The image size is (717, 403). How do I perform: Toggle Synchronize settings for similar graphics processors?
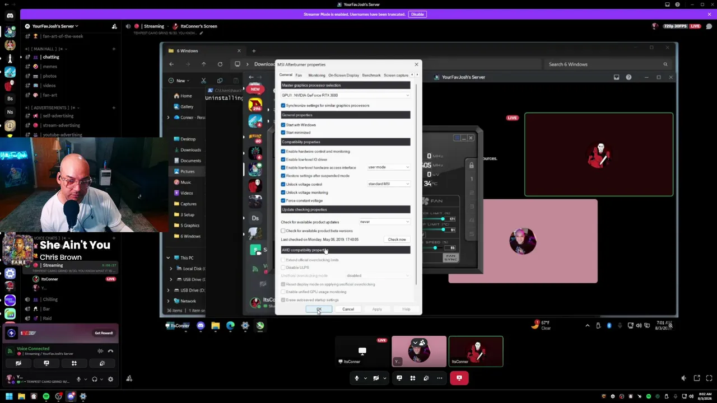pos(283,105)
